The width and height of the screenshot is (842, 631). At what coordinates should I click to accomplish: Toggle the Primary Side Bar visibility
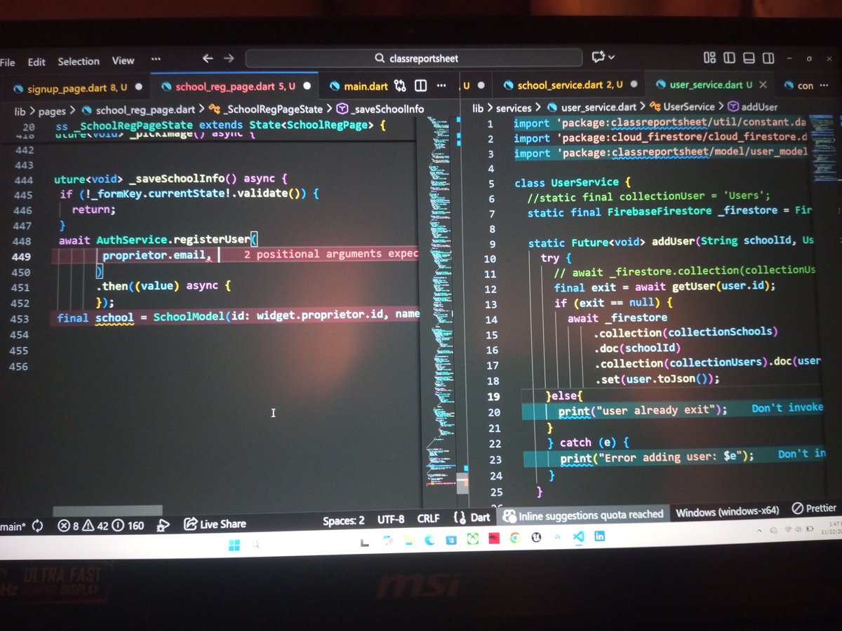pos(730,58)
